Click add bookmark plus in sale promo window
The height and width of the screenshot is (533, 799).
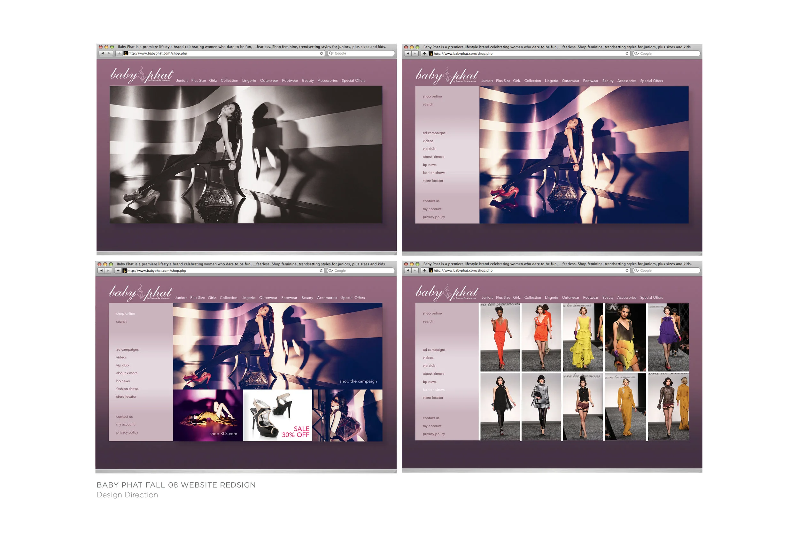pyautogui.click(x=118, y=270)
